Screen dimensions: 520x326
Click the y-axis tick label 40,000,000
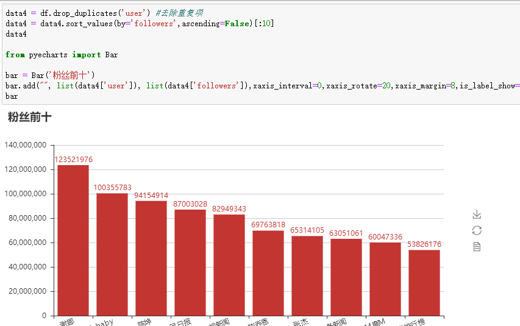[27, 267]
